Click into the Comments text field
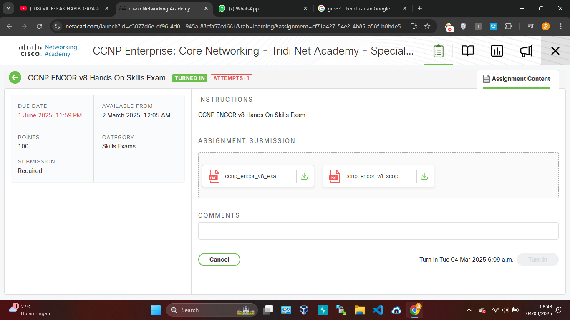Image resolution: width=570 pixels, height=320 pixels. [378, 231]
